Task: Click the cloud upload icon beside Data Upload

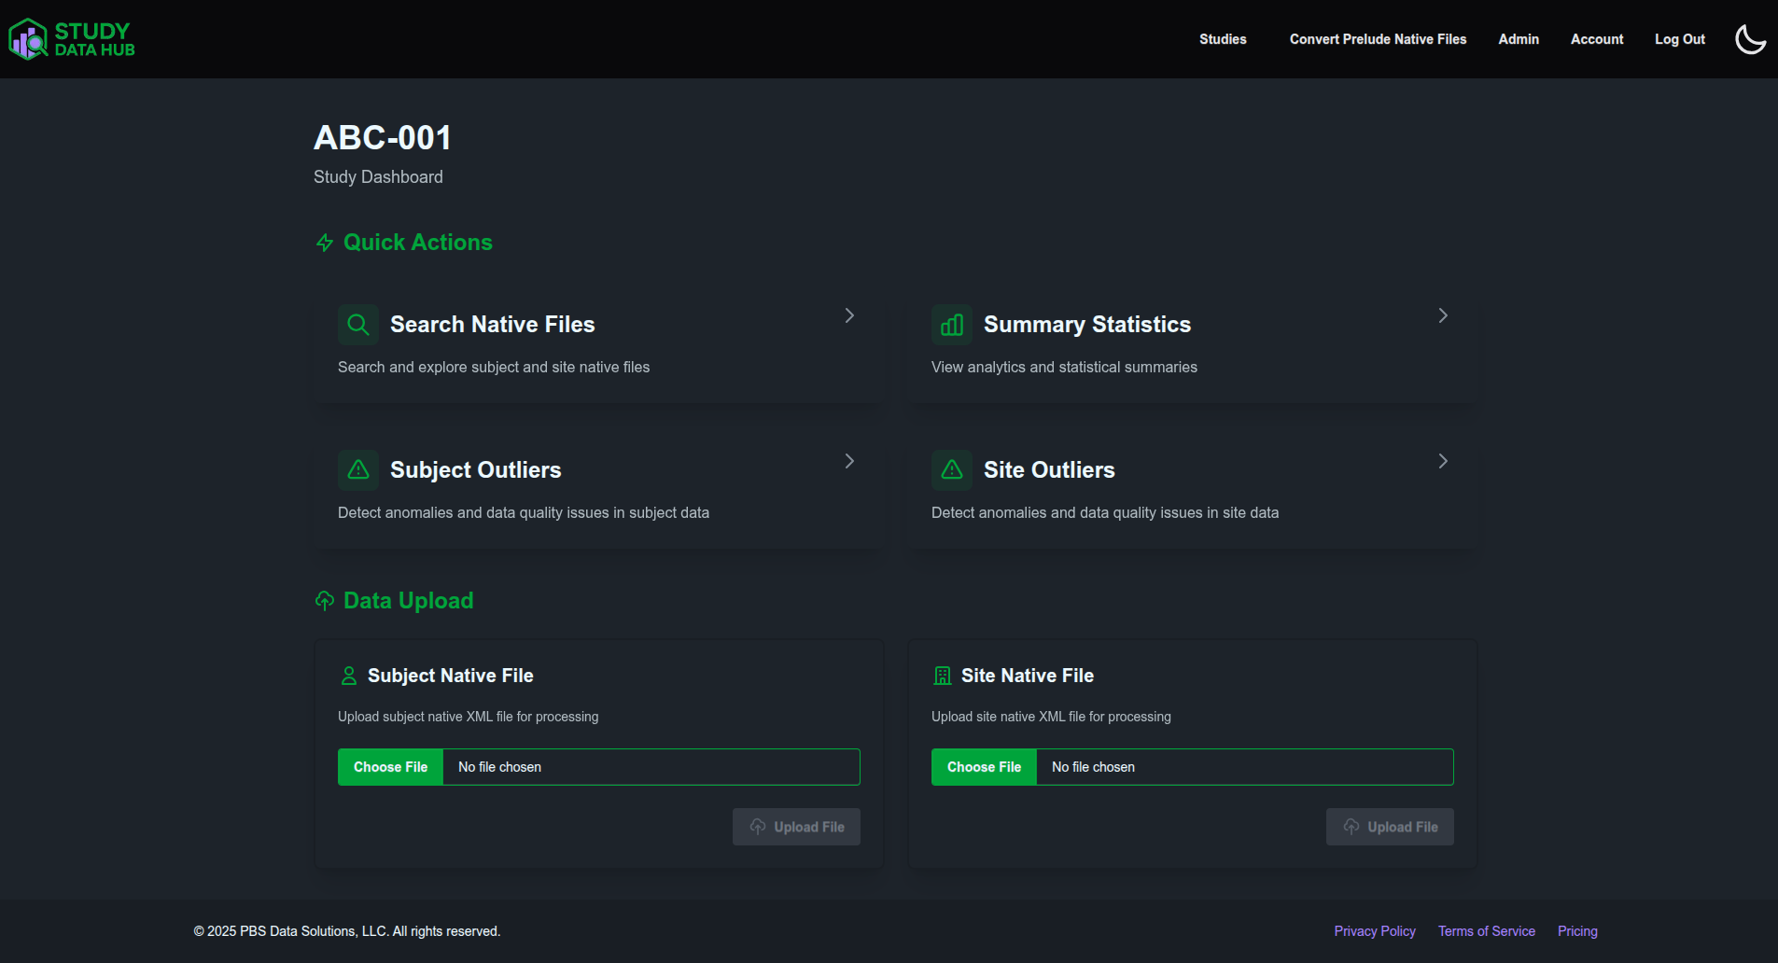Action: coord(324,600)
